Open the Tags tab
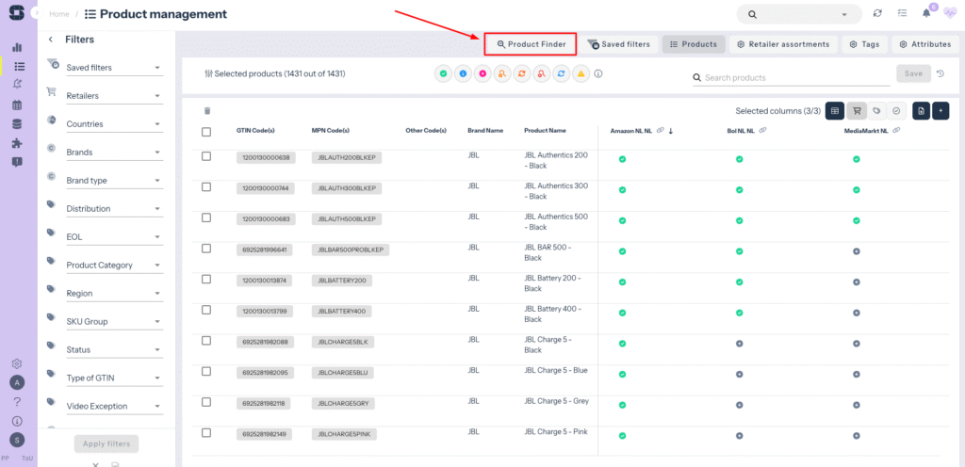This screenshot has height=467, width=965. click(864, 44)
